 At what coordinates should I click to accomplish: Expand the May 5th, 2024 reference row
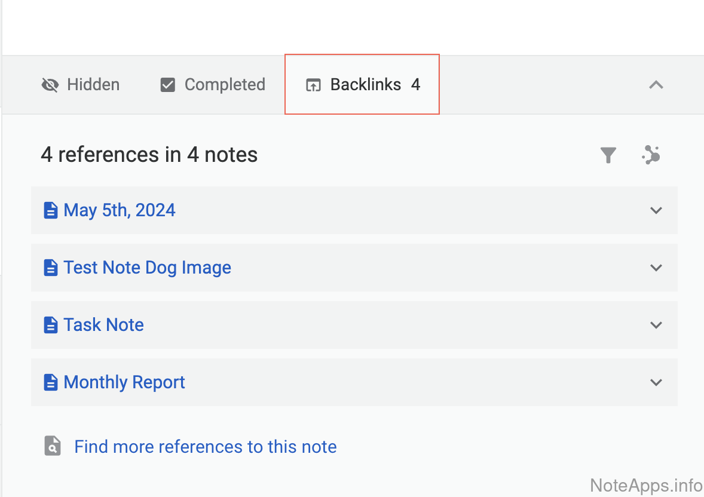[x=656, y=210]
